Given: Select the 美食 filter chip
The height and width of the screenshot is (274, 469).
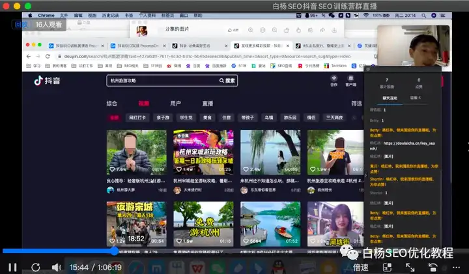Looking at the screenshot, I should pyautogui.click(x=207, y=117).
